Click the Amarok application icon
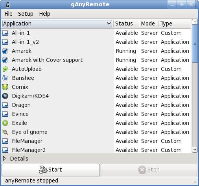This screenshot has height=186, width=199. tap(5, 51)
